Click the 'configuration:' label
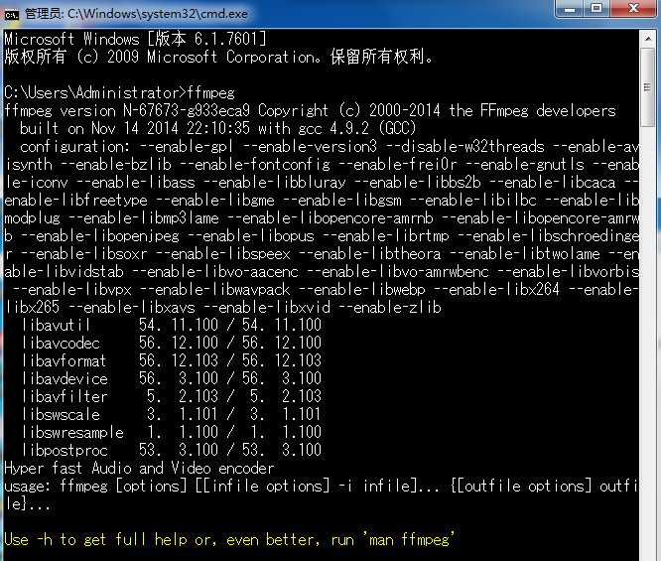661x561 pixels. point(75,147)
